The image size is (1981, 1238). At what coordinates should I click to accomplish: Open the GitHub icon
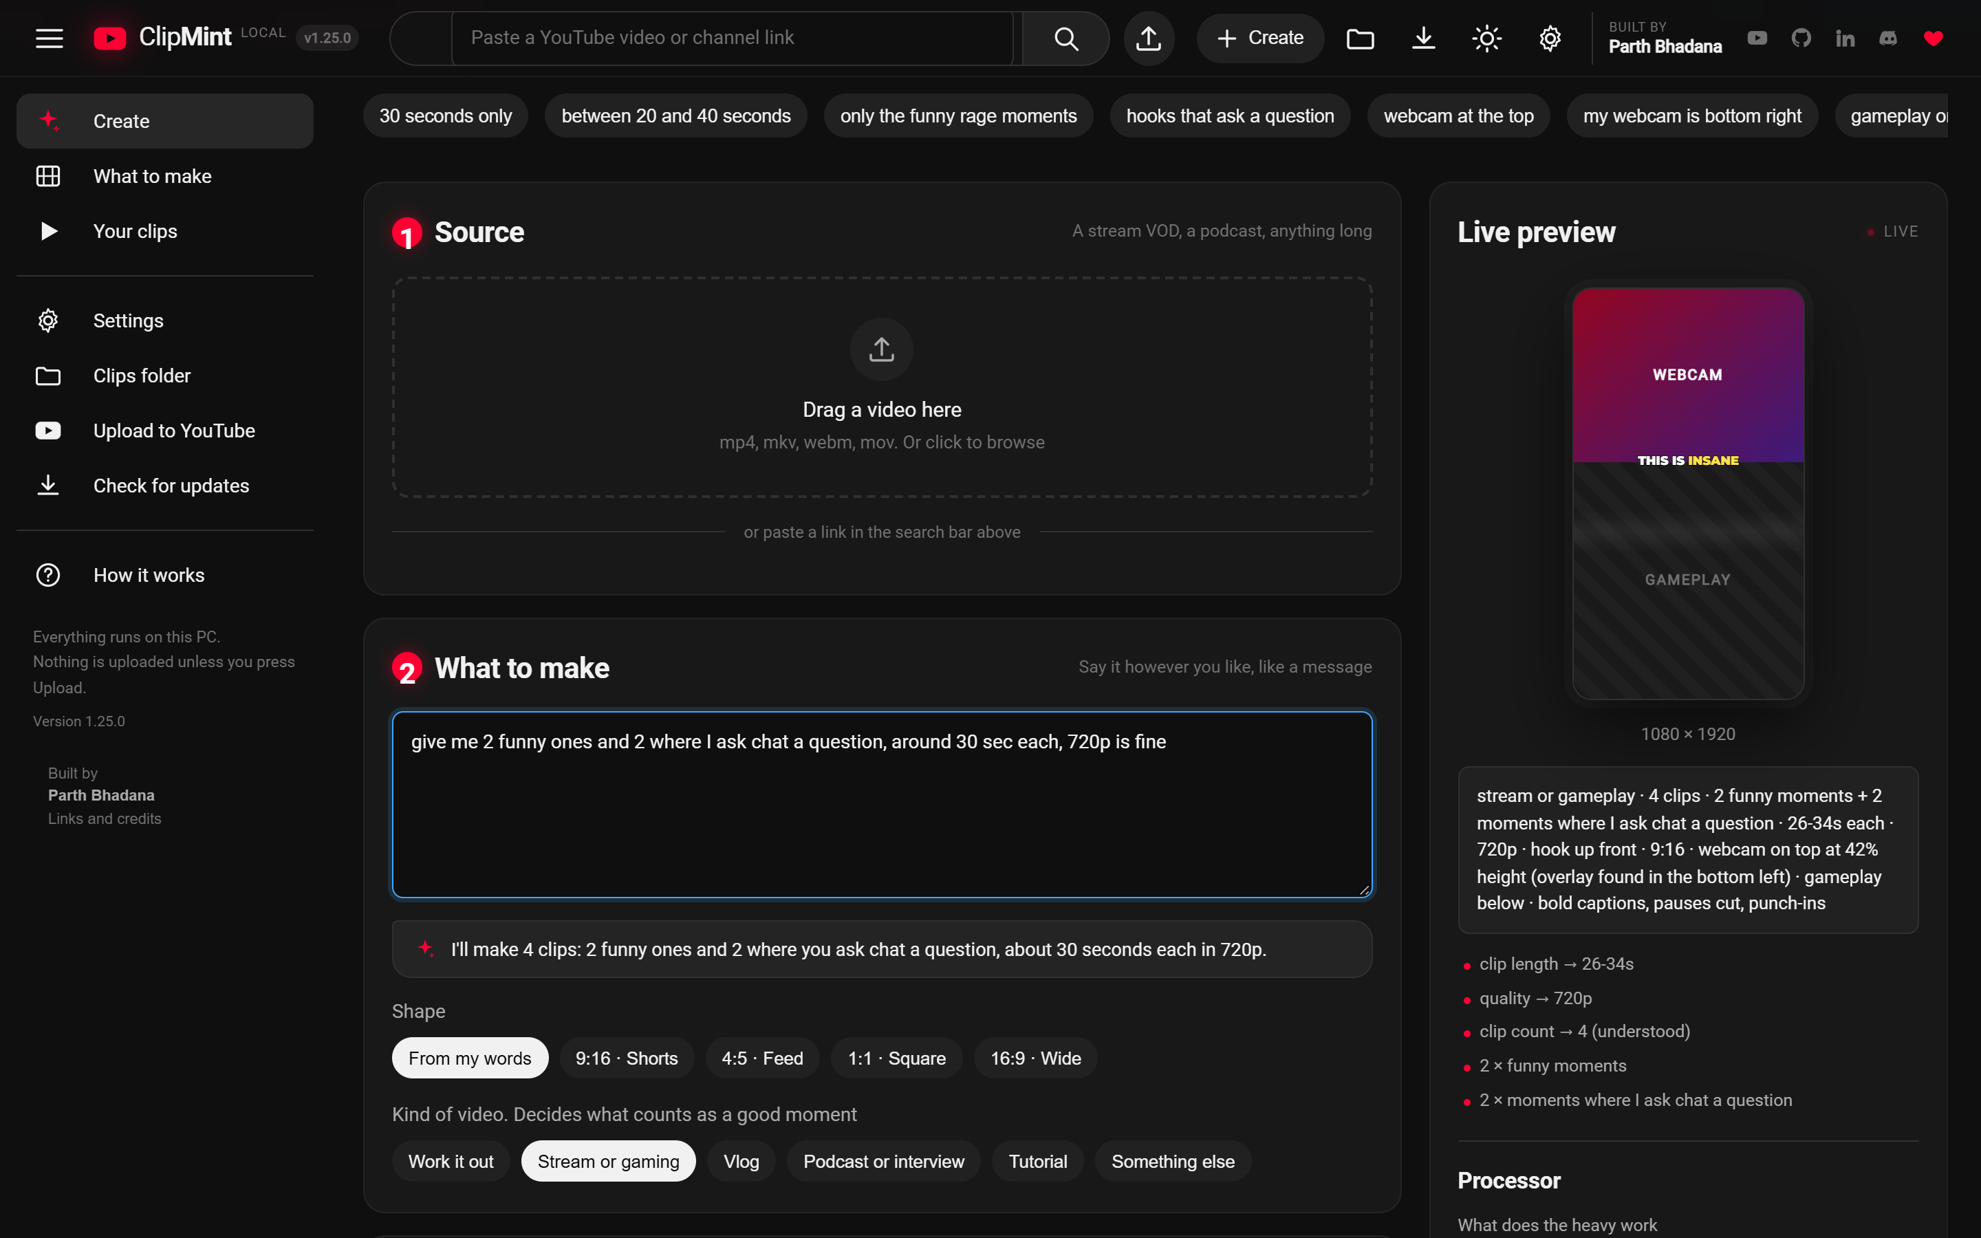coord(1801,38)
